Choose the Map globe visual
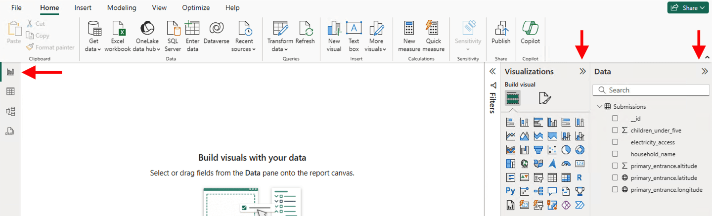This screenshot has height=216, width=712. 525,164
